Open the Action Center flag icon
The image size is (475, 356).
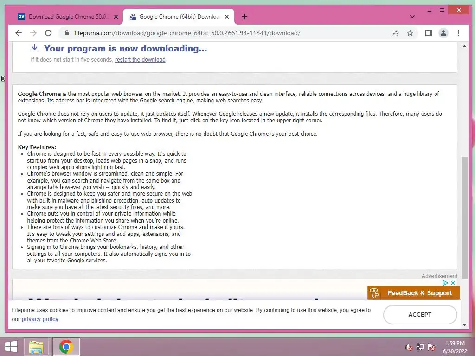tap(431, 347)
